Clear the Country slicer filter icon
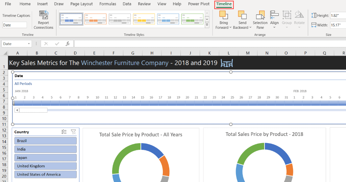The height and width of the screenshot is (182, 346). (x=73, y=132)
